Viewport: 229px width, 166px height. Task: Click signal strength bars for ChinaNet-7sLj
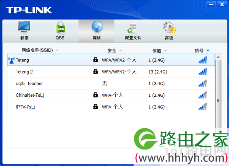pyautogui.click(x=203, y=95)
